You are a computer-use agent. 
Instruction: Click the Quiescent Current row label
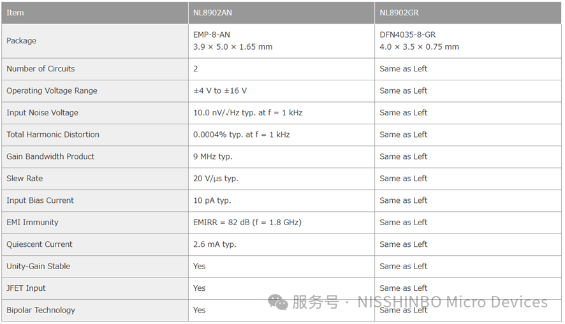40,244
